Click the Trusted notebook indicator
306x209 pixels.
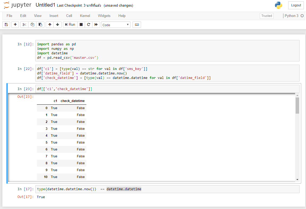click(266, 16)
